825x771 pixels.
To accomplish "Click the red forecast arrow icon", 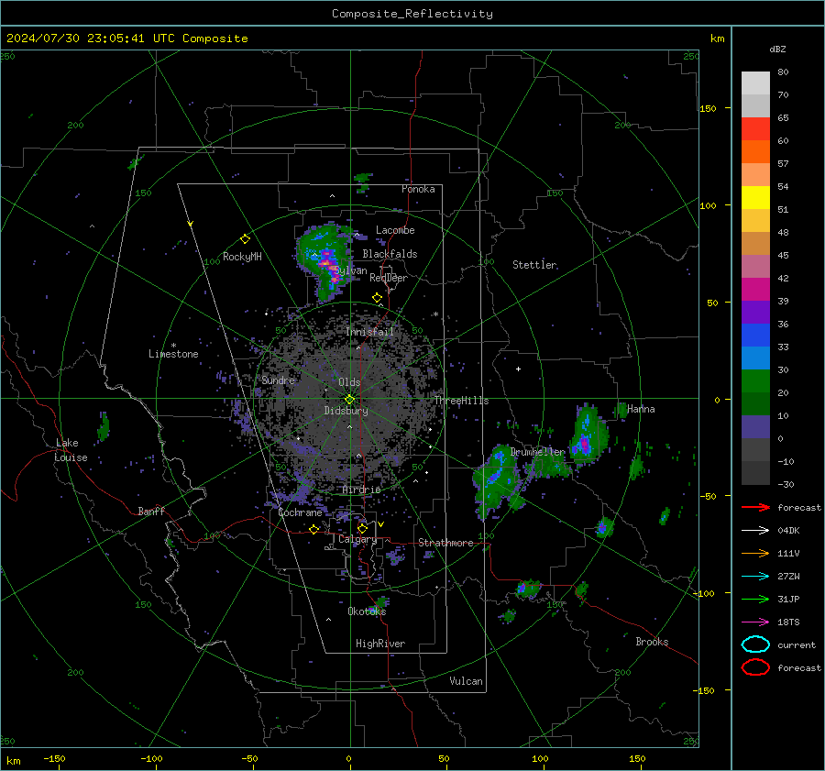I will [x=755, y=507].
